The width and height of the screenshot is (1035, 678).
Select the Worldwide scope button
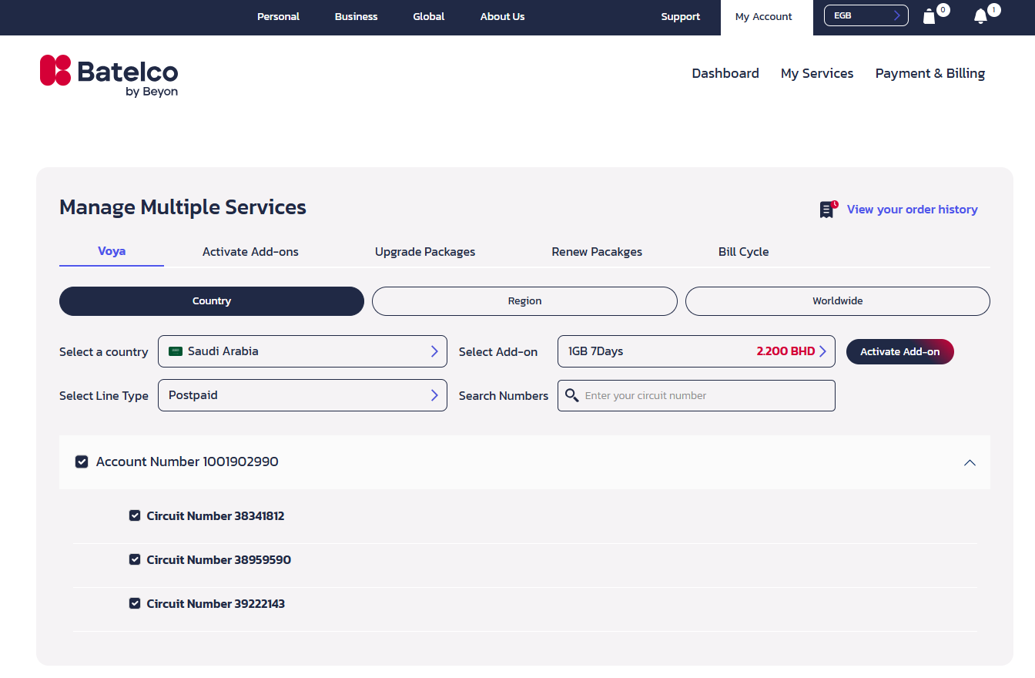tap(838, 301)
